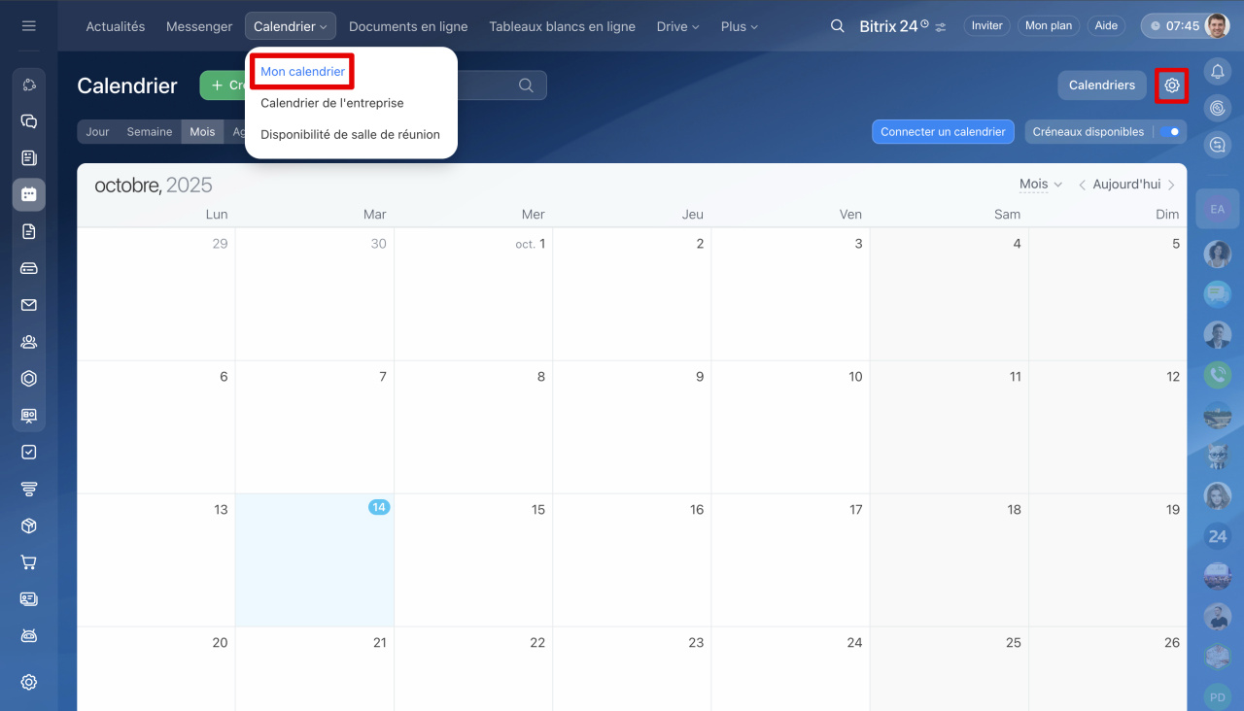Open the shopping cart icon in sidebar

[28, 562]
